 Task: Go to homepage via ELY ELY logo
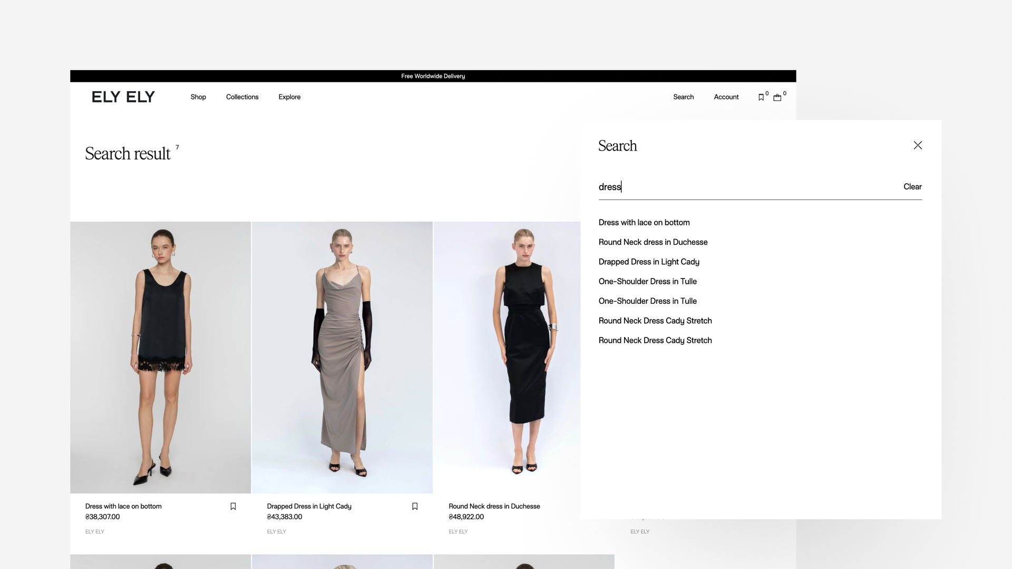click(x=123, y=97)
